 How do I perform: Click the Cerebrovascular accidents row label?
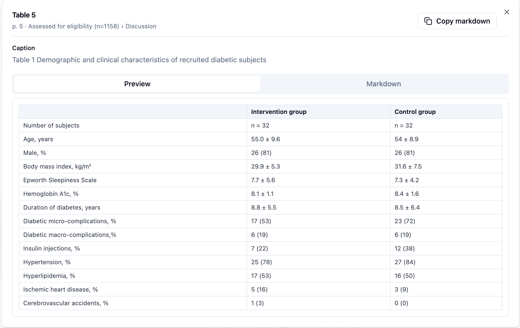pos(66,303)
